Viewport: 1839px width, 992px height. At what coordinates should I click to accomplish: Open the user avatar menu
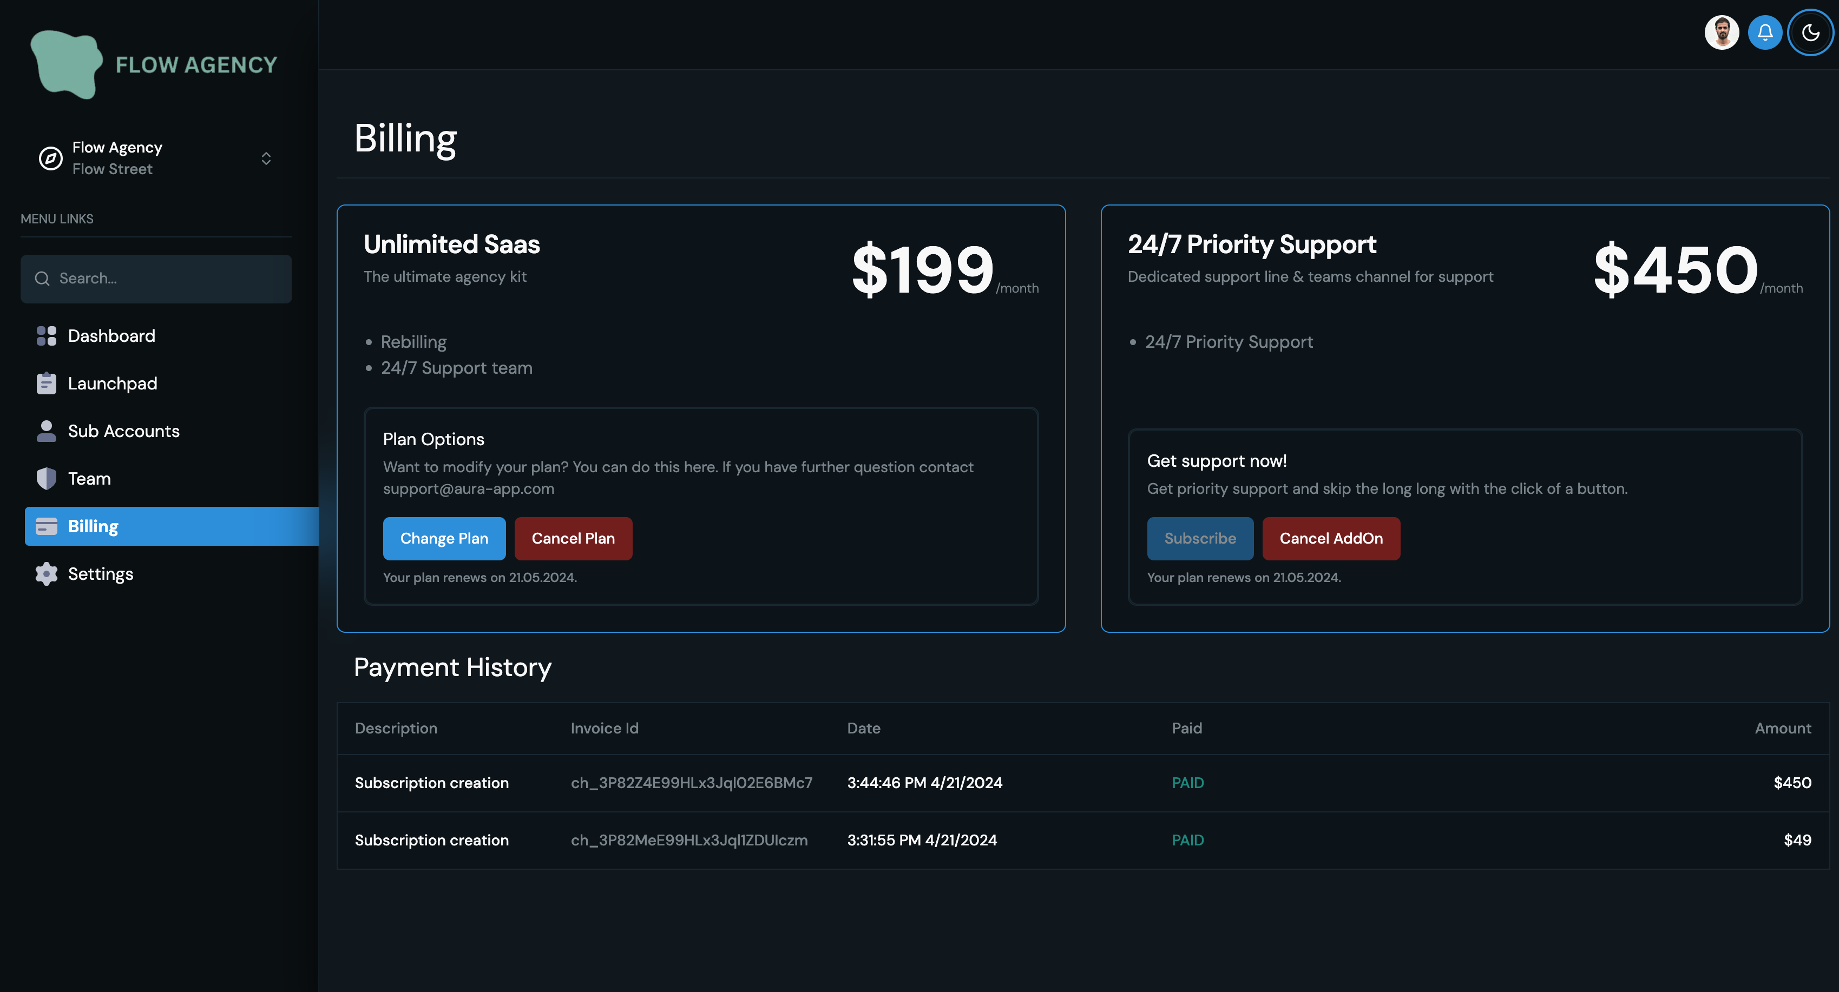pyautogui.click(x=1721, y=33)
